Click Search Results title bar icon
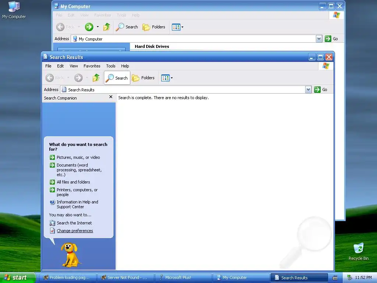The image size is (377, 283). [45, 57]
